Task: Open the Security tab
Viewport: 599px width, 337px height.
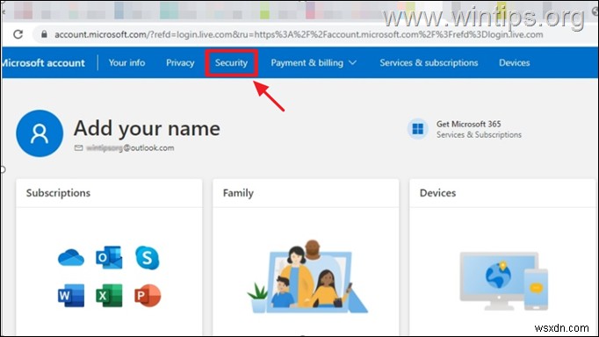Action: [x=231, y=62]
